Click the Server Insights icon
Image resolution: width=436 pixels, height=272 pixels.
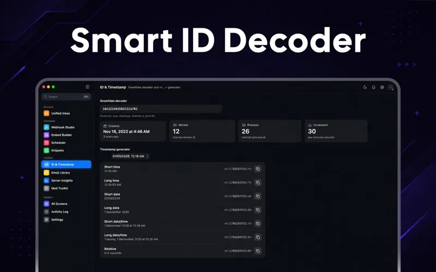(x=46, y=181)
